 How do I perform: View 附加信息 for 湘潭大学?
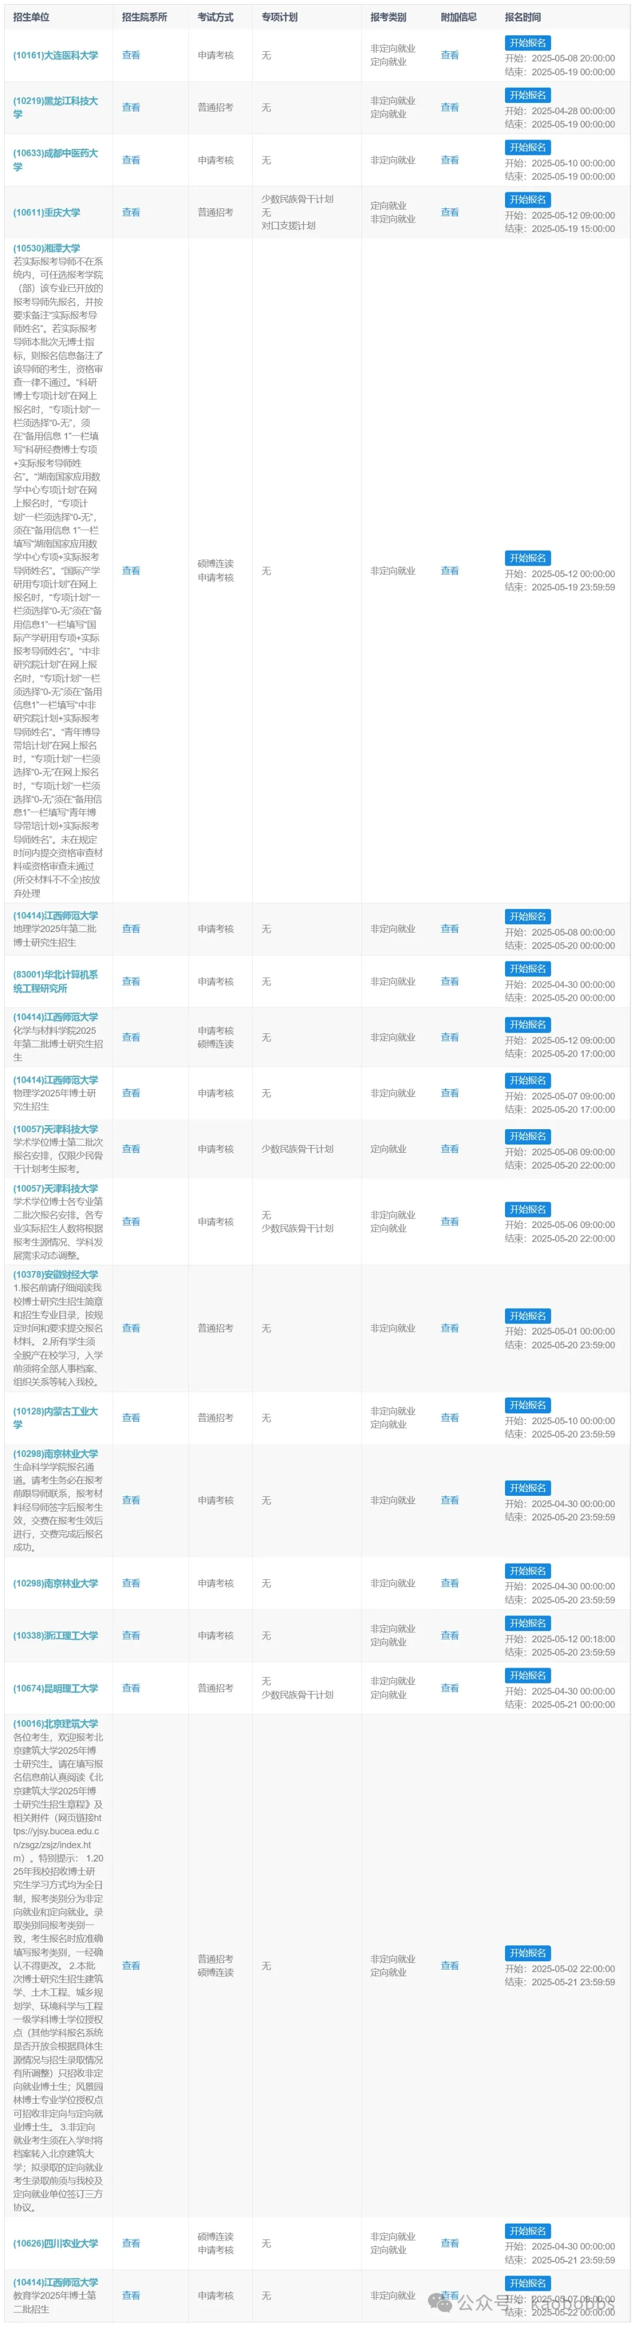click(450, 571)
